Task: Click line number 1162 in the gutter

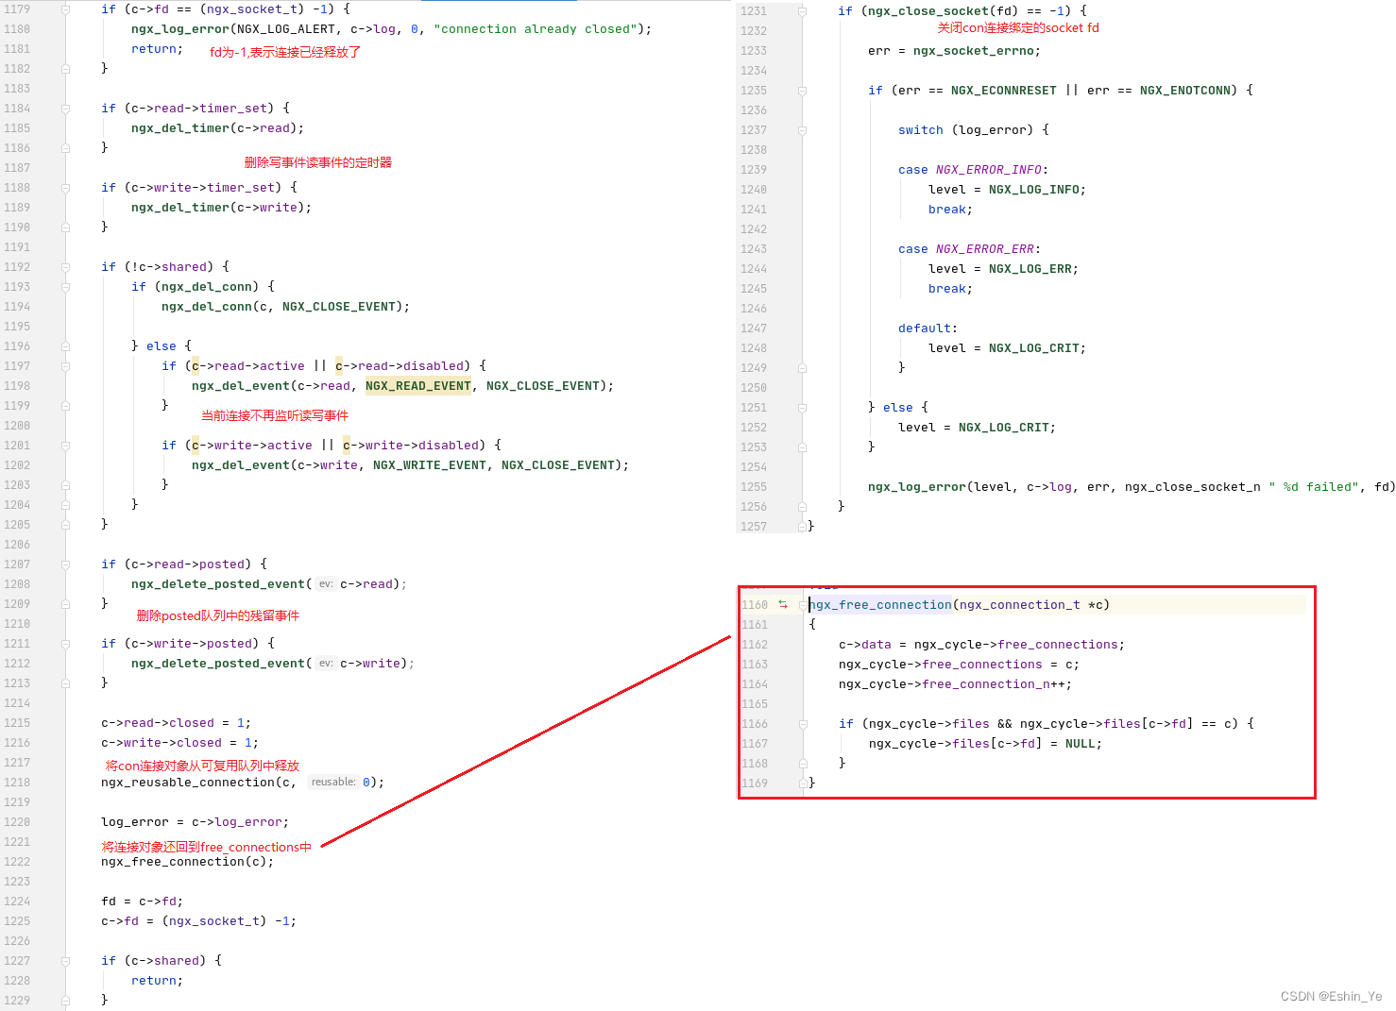Action: point(755,645)
